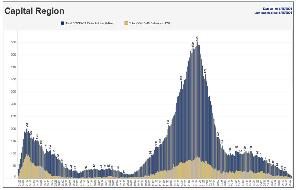The image size is (296, 190).
Task: Click the 500 y-axis tick label
Action: click(14, 55)
